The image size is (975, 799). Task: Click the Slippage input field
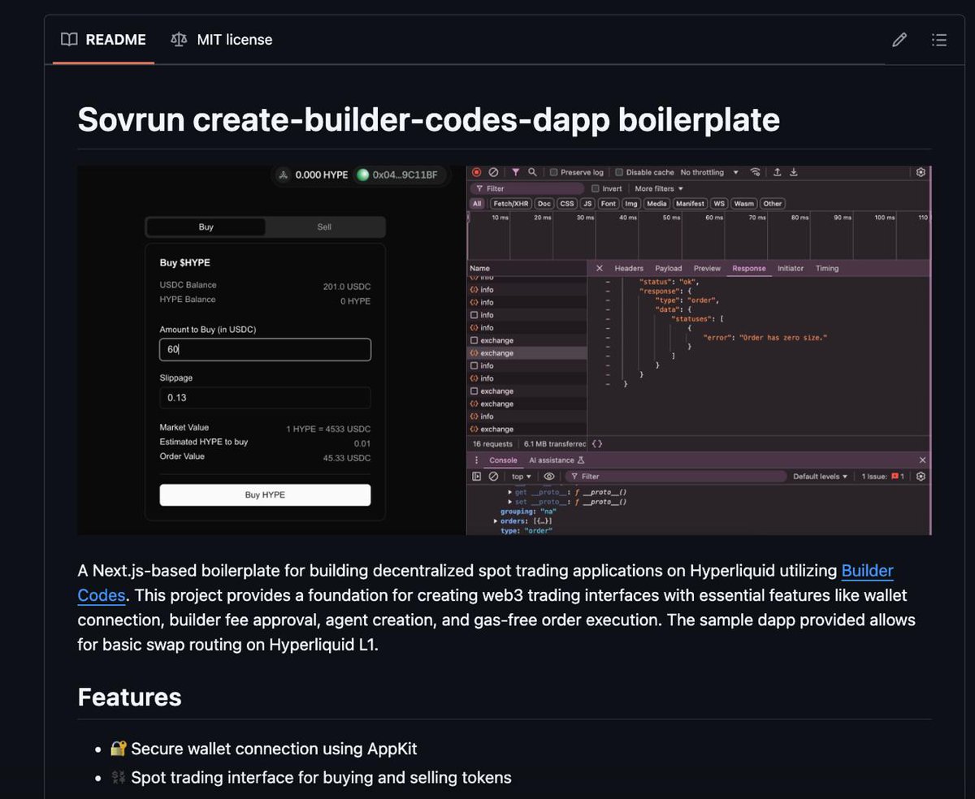[x=264, y=397]
